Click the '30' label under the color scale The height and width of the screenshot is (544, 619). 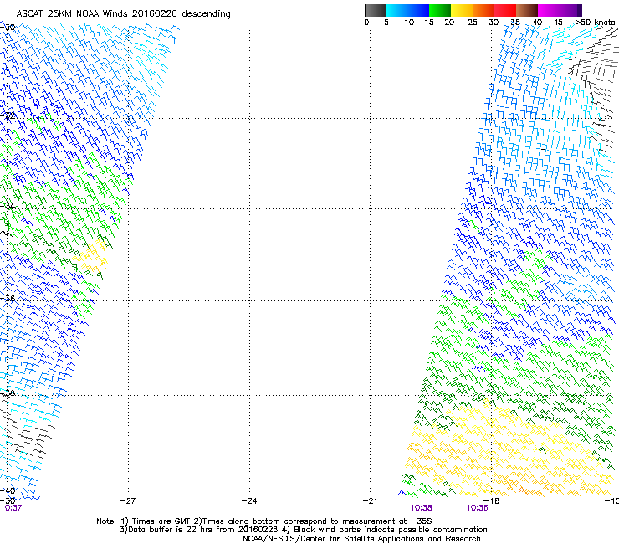[494, 23]
